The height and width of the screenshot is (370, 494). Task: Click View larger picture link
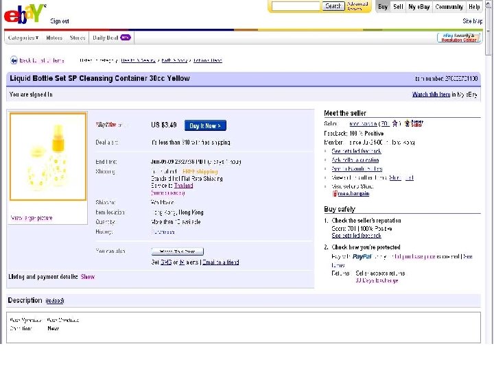pyautogui.click(x=31, y=218)
